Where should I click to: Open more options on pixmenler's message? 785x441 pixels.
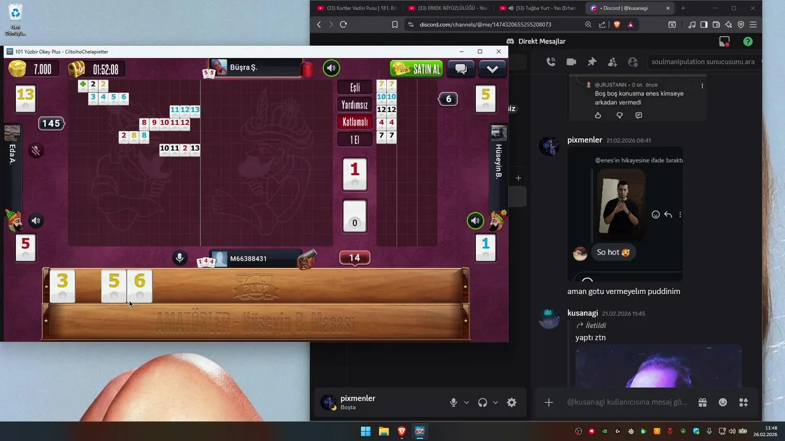click(x=680, y=214)
